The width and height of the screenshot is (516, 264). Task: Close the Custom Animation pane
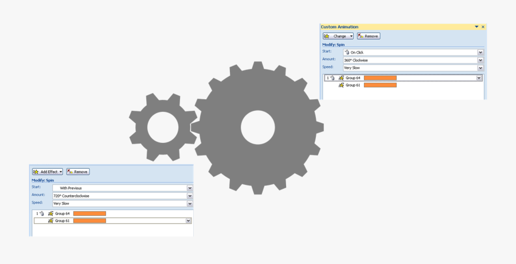pyautogui.click(x=483, y=27)
